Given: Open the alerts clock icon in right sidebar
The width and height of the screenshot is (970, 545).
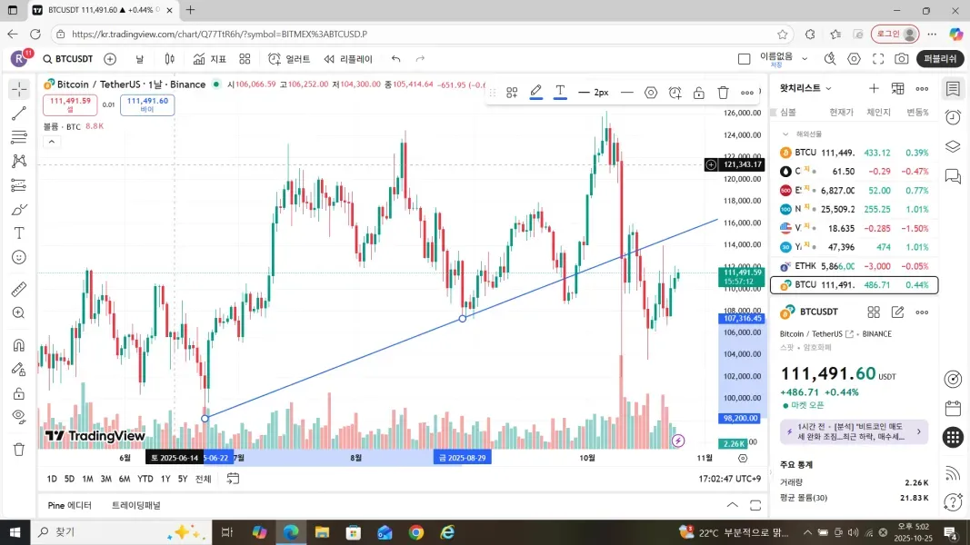Looking at the screenshot, I should [x=954, y=117].
